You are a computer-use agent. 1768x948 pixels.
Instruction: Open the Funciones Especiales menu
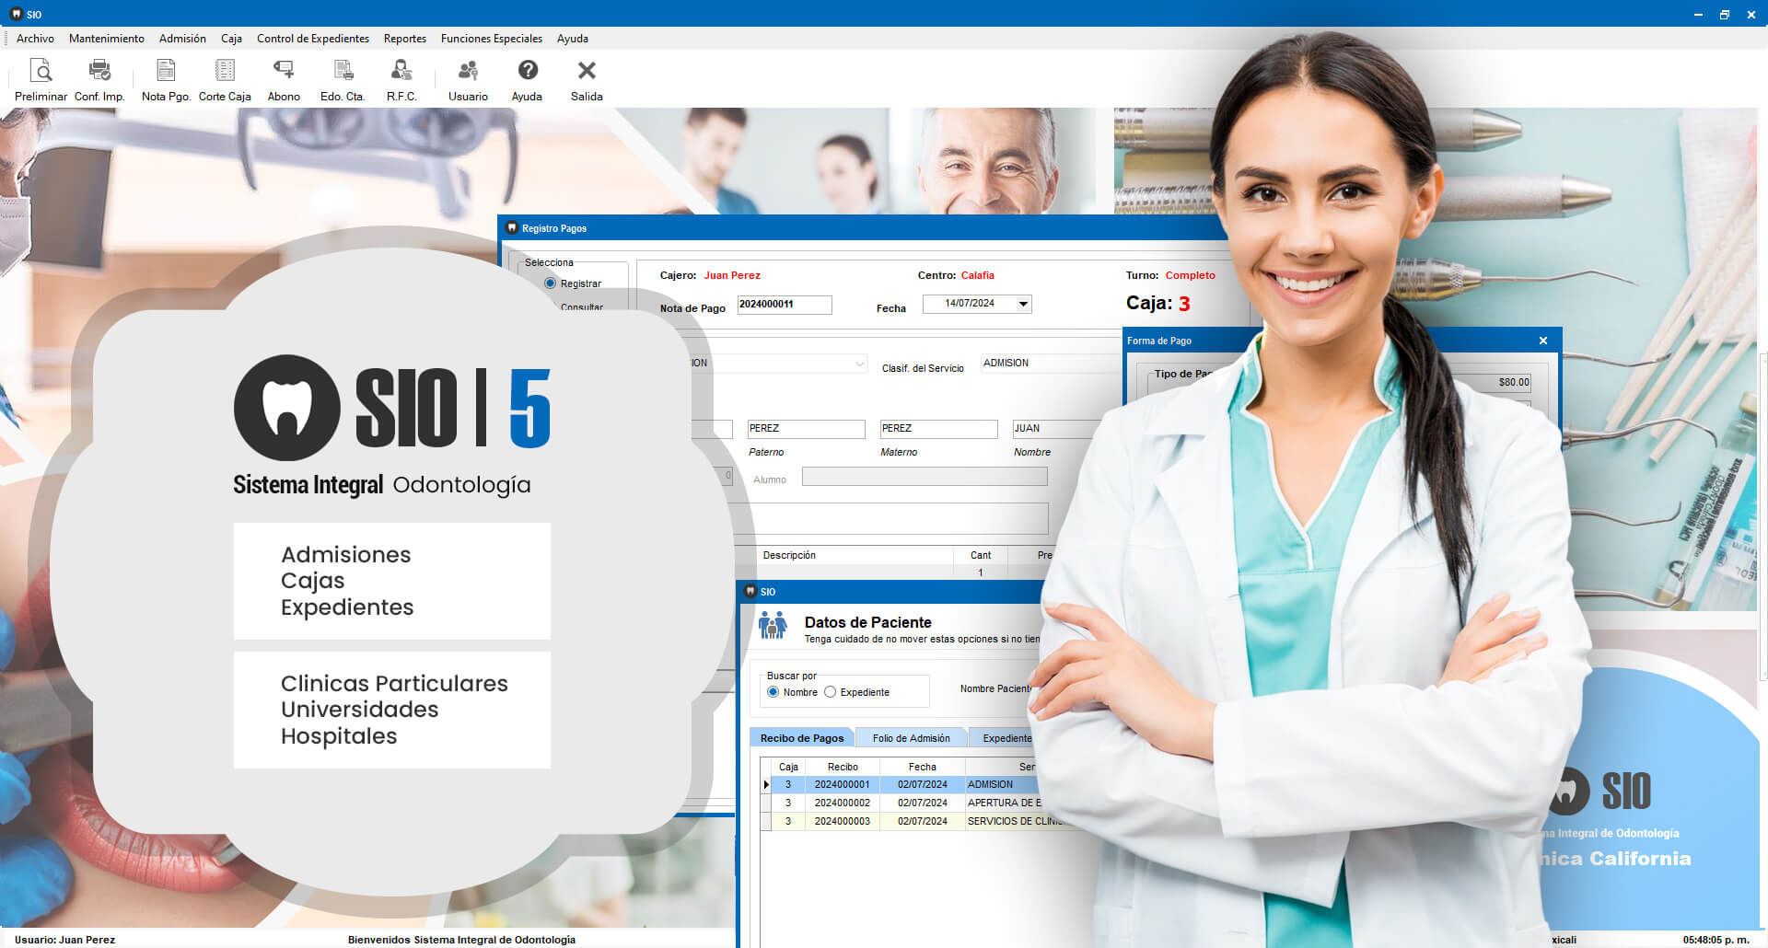[492, 39]
